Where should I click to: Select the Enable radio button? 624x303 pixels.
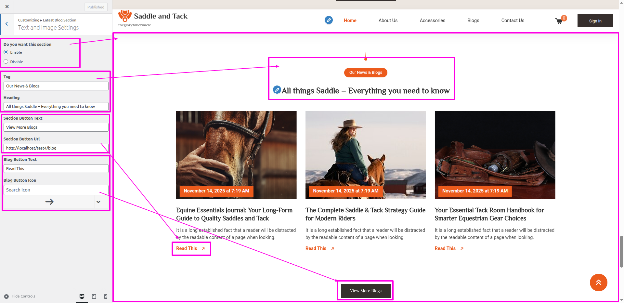(x=6, y=52)
